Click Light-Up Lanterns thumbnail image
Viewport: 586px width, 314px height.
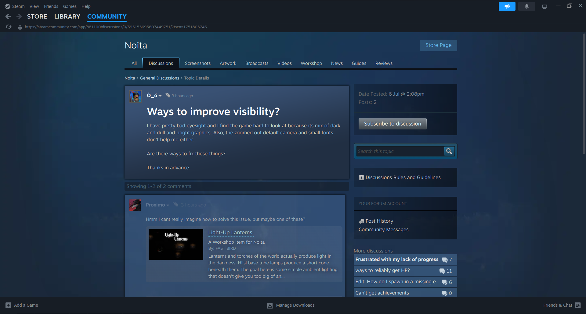(176, 244)
